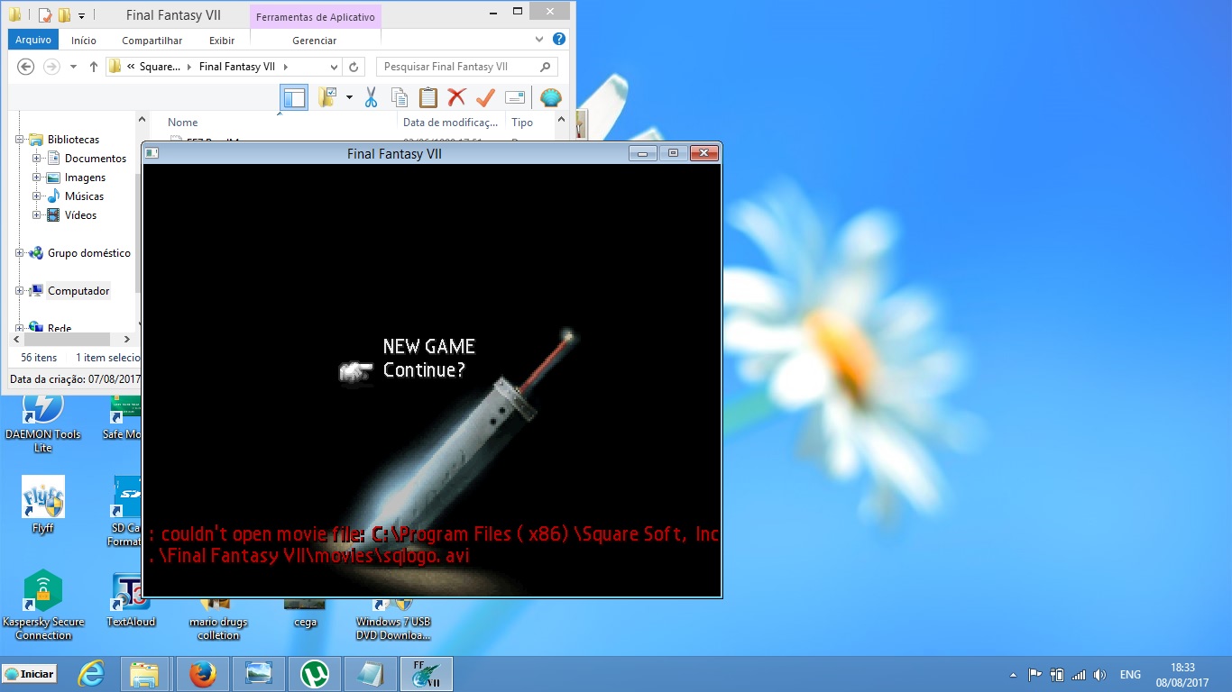This screenshot has width=1232, height=692.
Task: Select Computador in the navigation tree
Action: [x=78, y=291]
